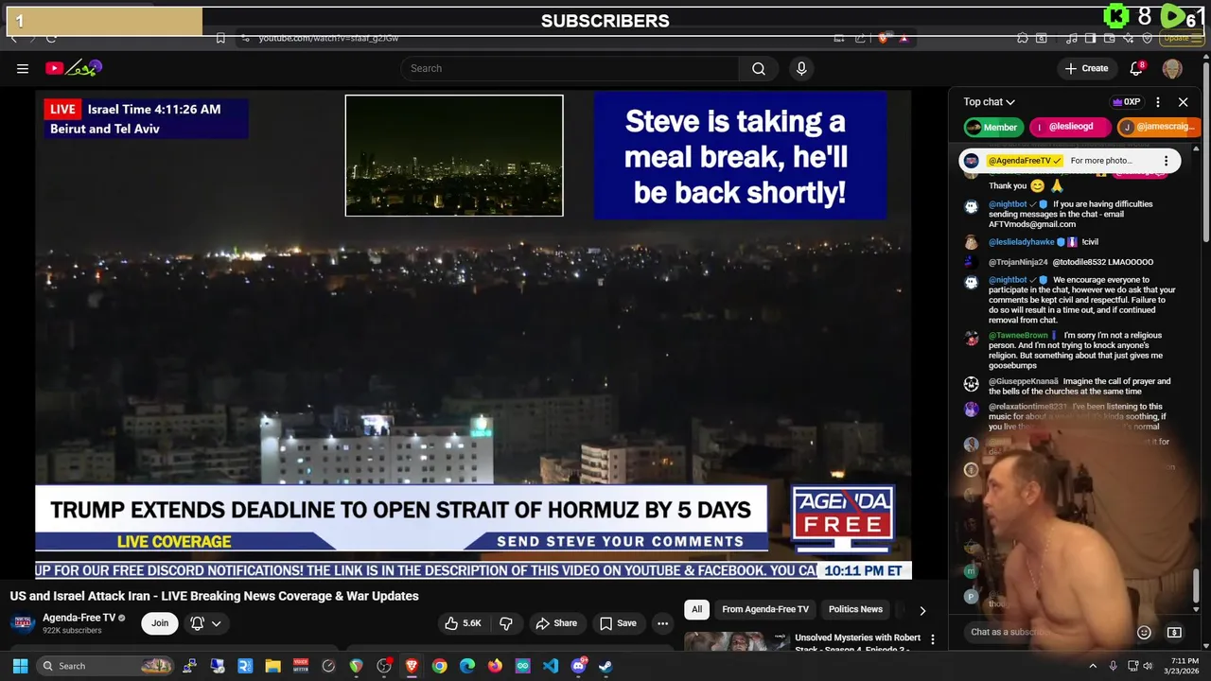
Task: Open options for Unsolved Mysteries video
Action: [x=932, y=639]
